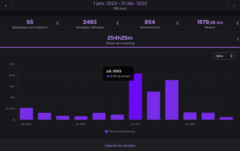Select the Abonnements metric tab
This screenshot has height=151, width=240.
(150, 24)
